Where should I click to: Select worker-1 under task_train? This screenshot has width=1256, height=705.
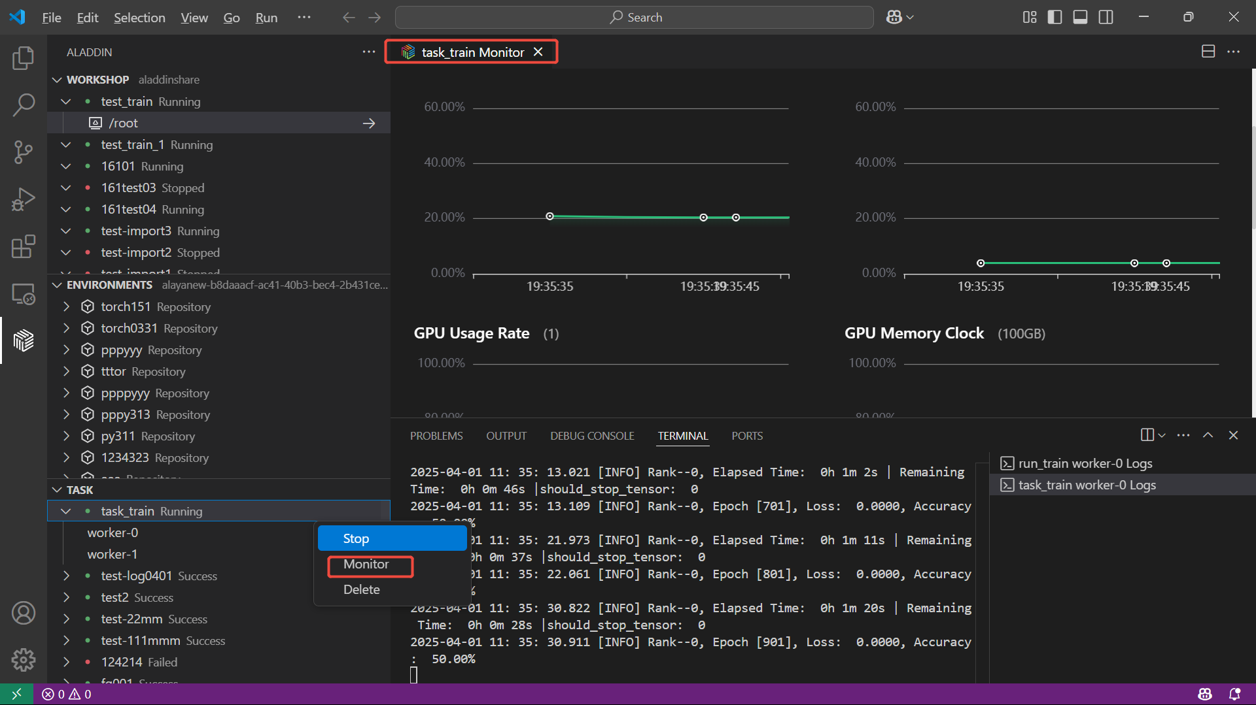tap(219, 554)
